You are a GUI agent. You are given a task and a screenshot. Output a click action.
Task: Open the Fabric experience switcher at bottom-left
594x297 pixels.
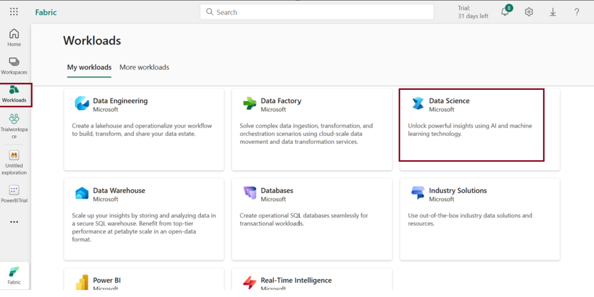coord(14,276)
